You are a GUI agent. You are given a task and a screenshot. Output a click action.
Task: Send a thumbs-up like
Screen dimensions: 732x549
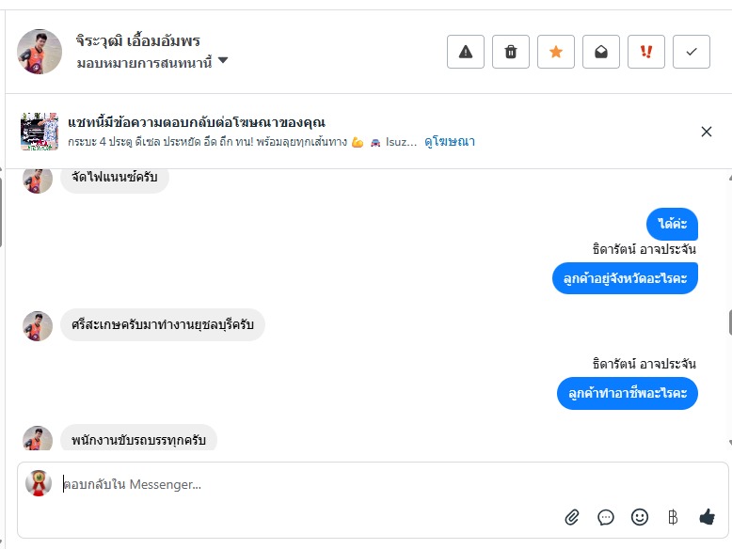point(707,516)
